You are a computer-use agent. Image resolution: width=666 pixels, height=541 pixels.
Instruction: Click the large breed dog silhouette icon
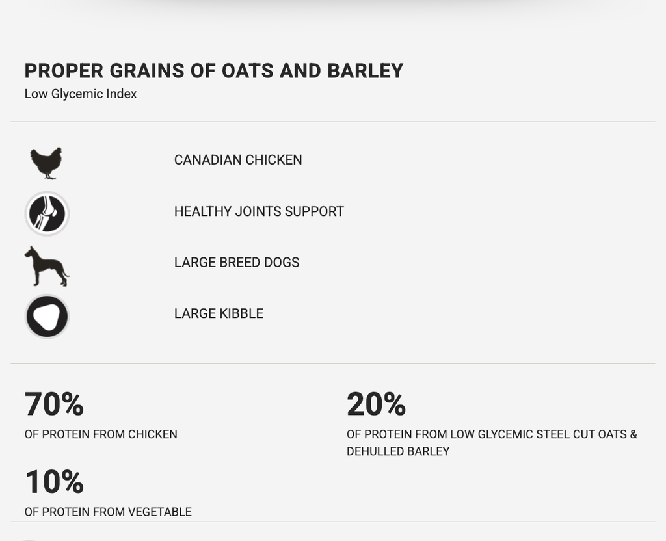coord(47,266)
